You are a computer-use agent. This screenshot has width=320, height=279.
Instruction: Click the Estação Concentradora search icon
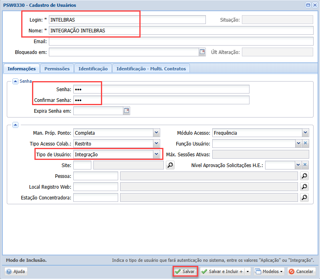pyautogui.click(x=305, y=197)
